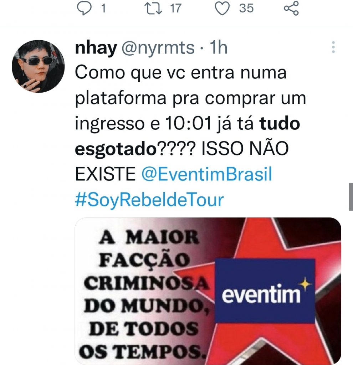Screen dimensions: 353x365
Task: Click the like count 35
Action: pyautogui.click(x=246, y=8)
